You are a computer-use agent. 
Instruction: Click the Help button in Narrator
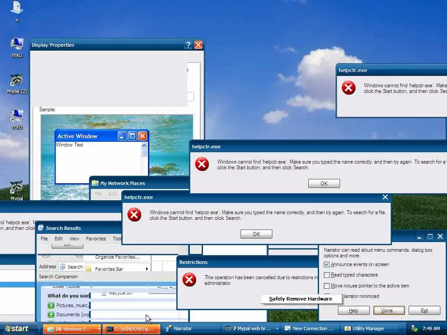[354, 311]
